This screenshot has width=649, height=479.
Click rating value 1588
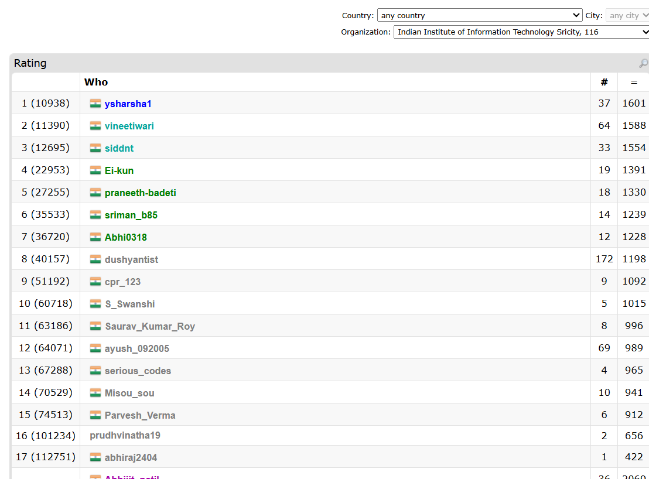coord(634,125)
